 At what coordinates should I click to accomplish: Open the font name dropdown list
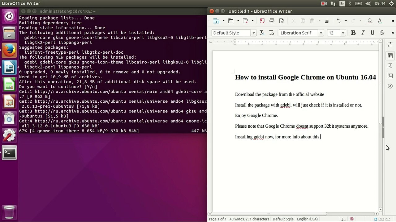[321, 33]
